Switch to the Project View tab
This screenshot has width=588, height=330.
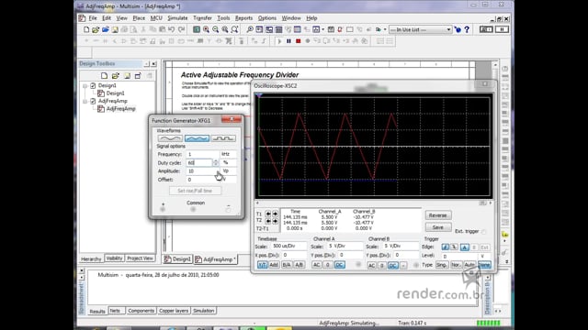(x=140, y=258)
